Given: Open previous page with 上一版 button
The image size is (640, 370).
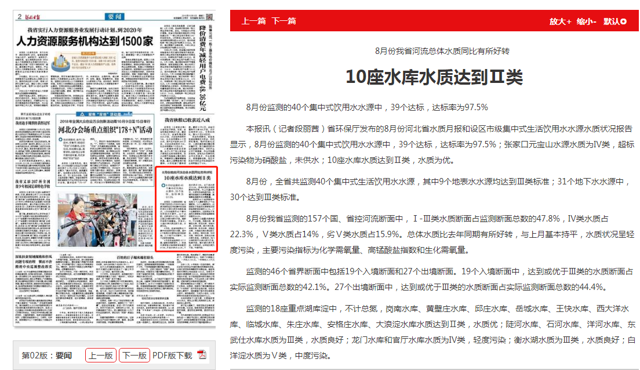Looking at the screenshot, I should (x=100, y=356).
